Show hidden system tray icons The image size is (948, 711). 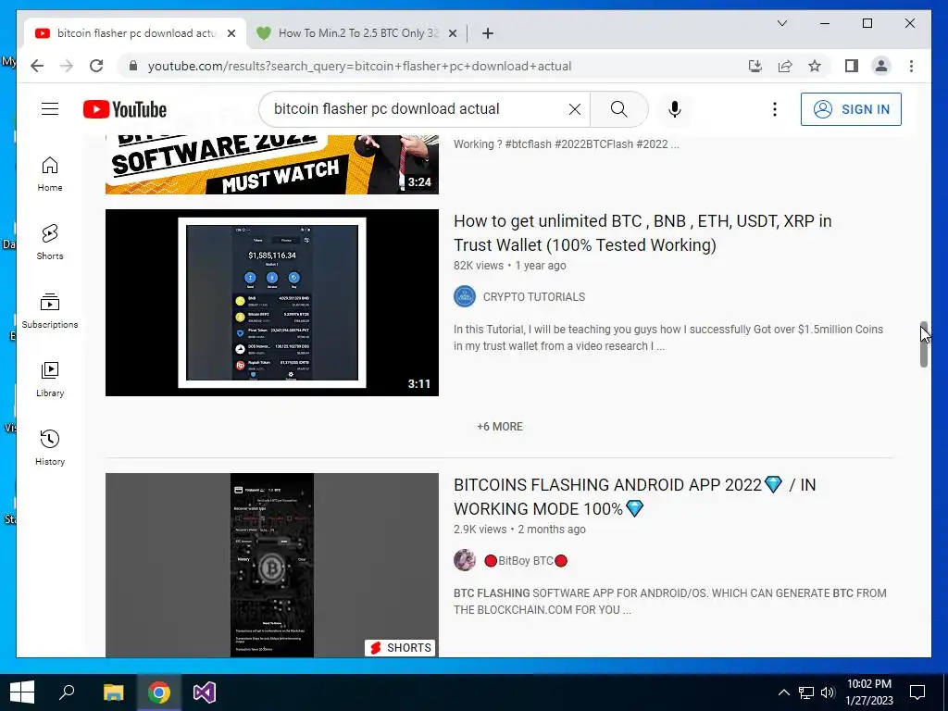783,692
